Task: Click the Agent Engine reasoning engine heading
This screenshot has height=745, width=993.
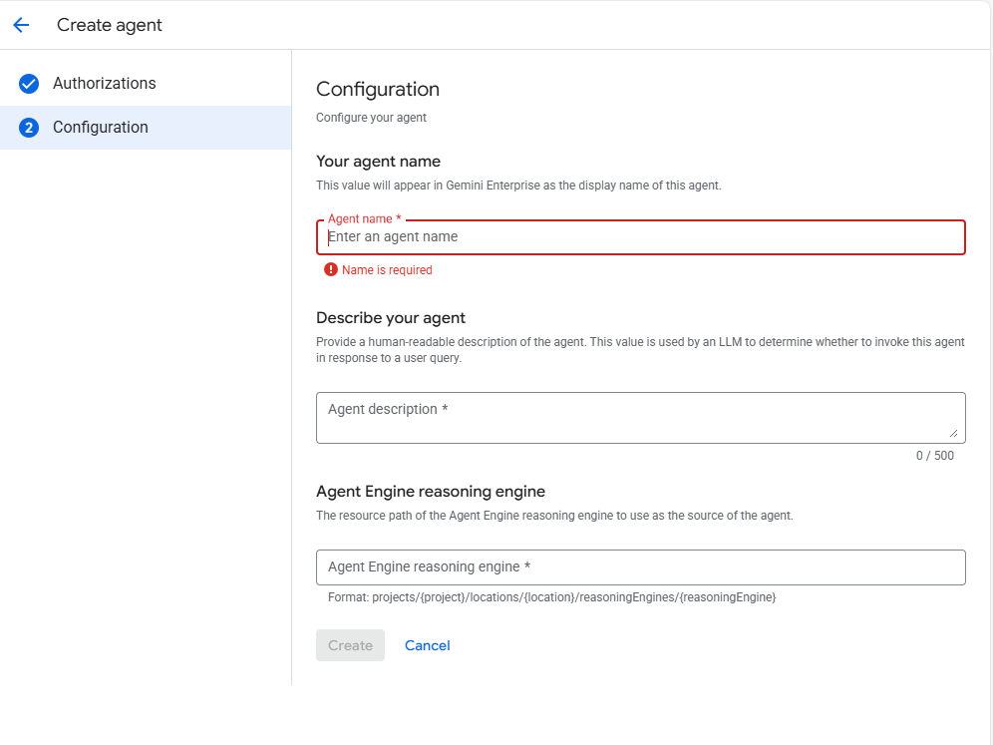Action: pyautogui.click(x=430, y=491)
